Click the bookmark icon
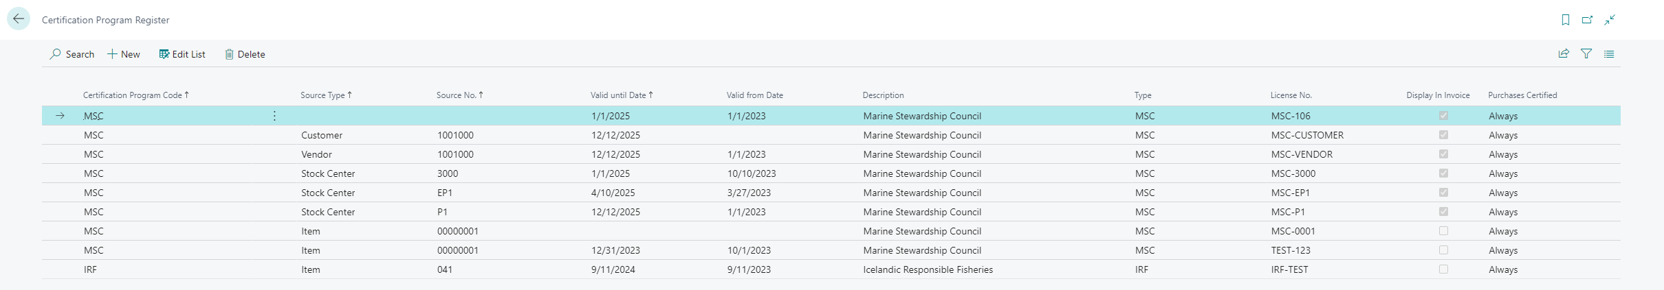 1566,20
